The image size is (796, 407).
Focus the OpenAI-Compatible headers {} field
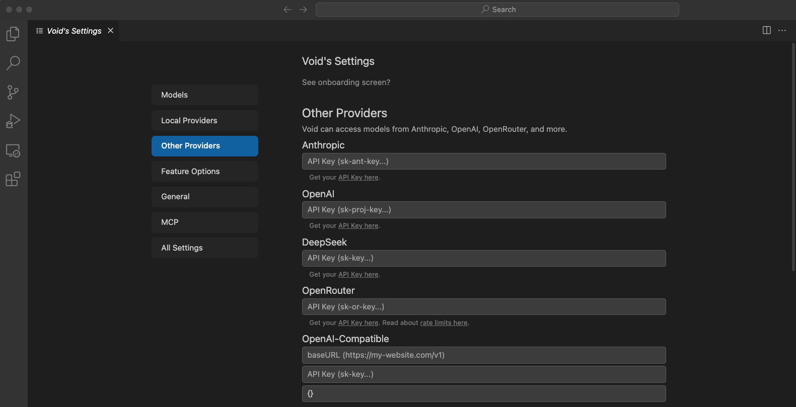(484, 393)
